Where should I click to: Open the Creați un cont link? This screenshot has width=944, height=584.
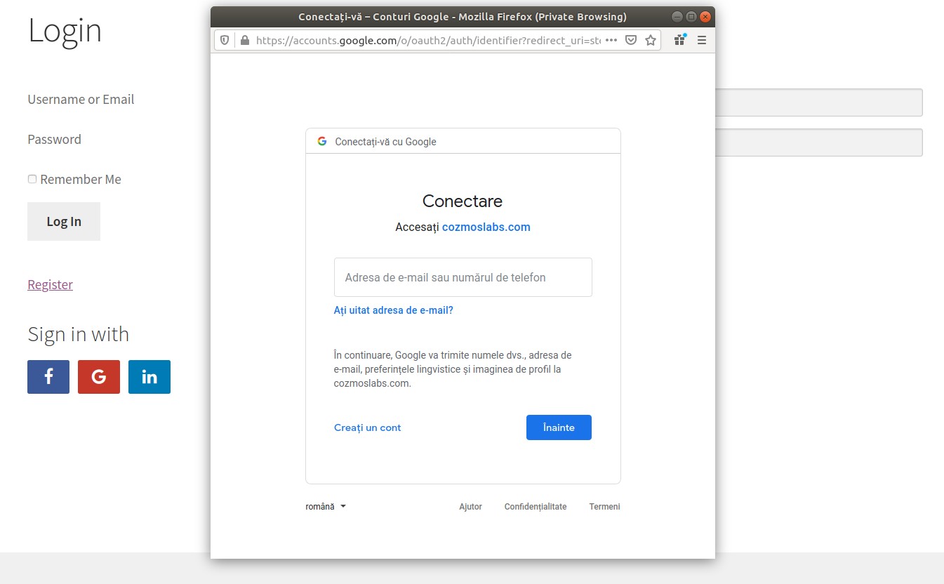pyautogui.click(x=368, y=427)
